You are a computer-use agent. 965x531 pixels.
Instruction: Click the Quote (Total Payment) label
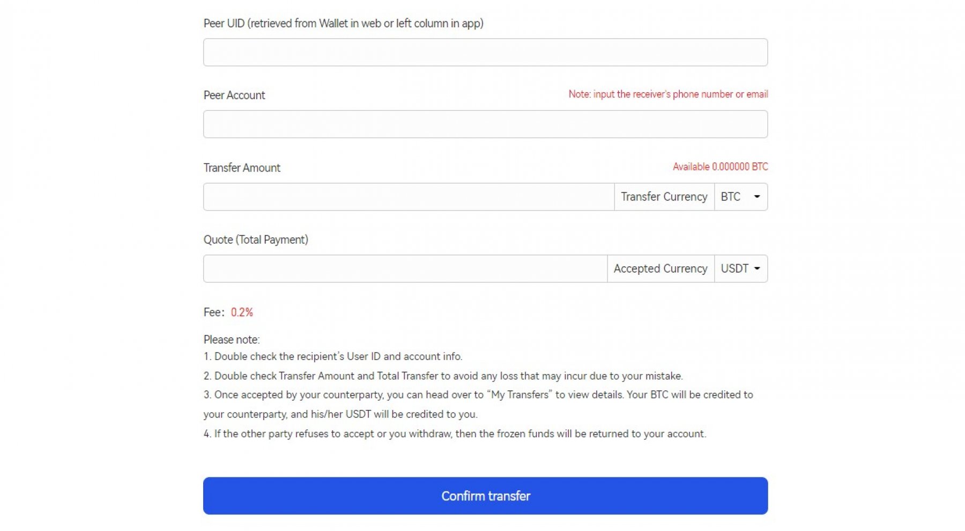coord(256,240)
